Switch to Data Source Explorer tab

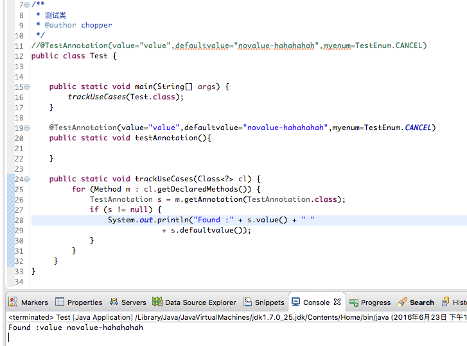194,302
